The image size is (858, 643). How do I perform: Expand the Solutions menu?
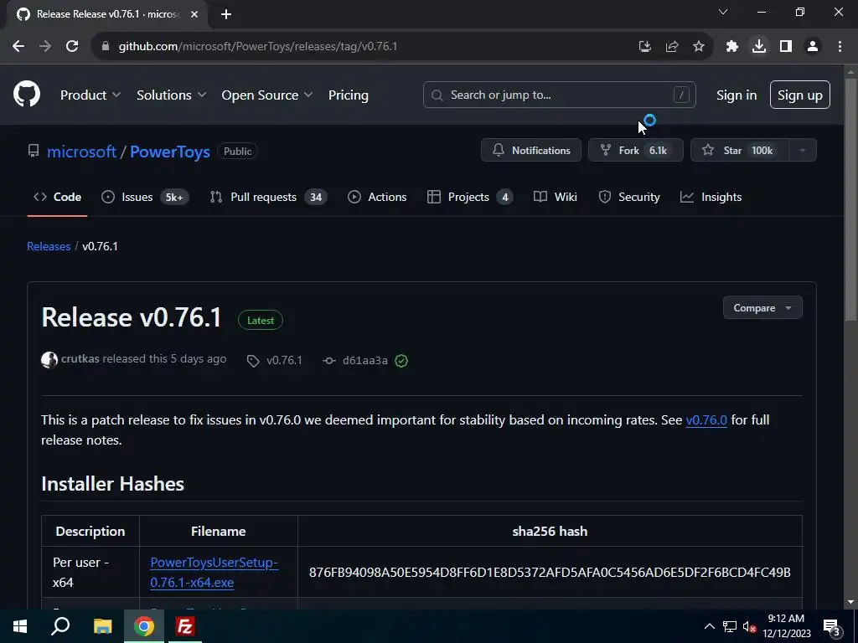[171, 95]
